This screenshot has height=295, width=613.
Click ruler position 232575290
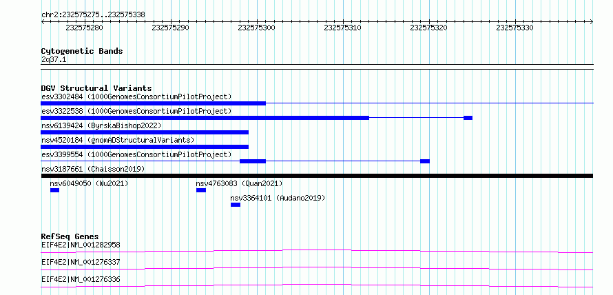coord(170,28)
